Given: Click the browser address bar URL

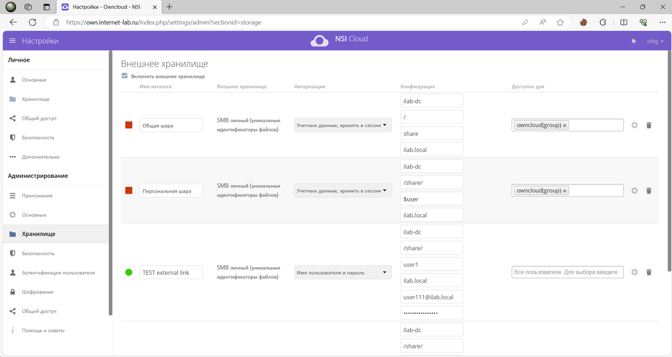Looking at the screenshot, I should click(164, 22).
